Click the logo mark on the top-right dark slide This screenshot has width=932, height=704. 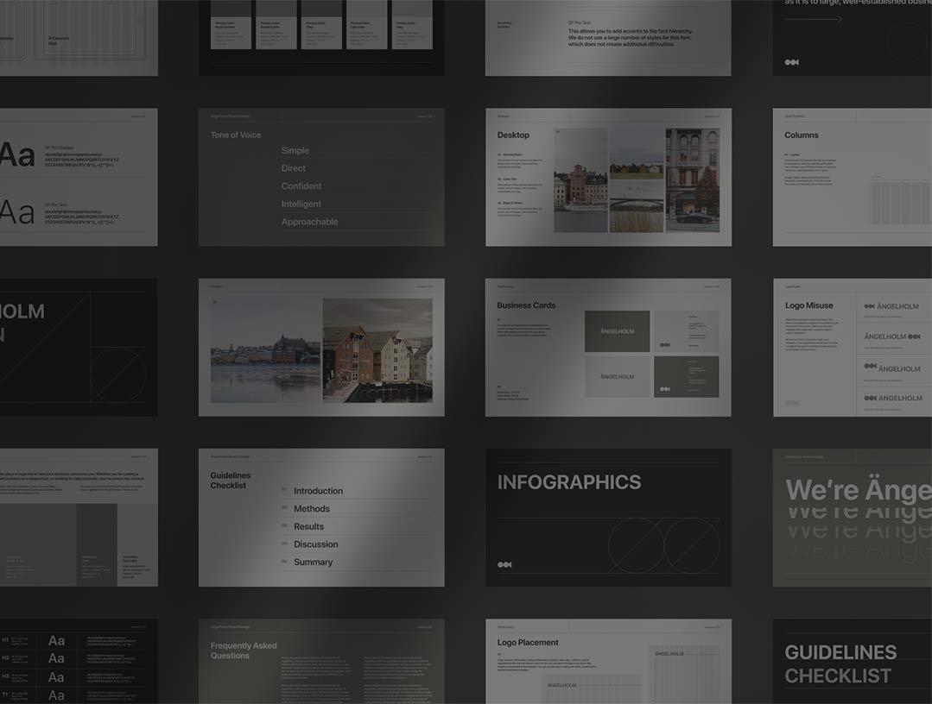791,62
